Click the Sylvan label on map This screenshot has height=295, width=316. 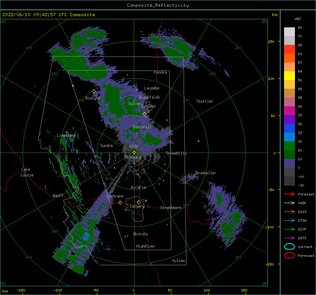click(134, 103)
